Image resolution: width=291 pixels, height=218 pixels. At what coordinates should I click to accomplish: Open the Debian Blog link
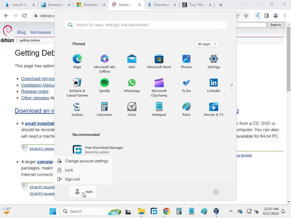(x=21, y=32)
